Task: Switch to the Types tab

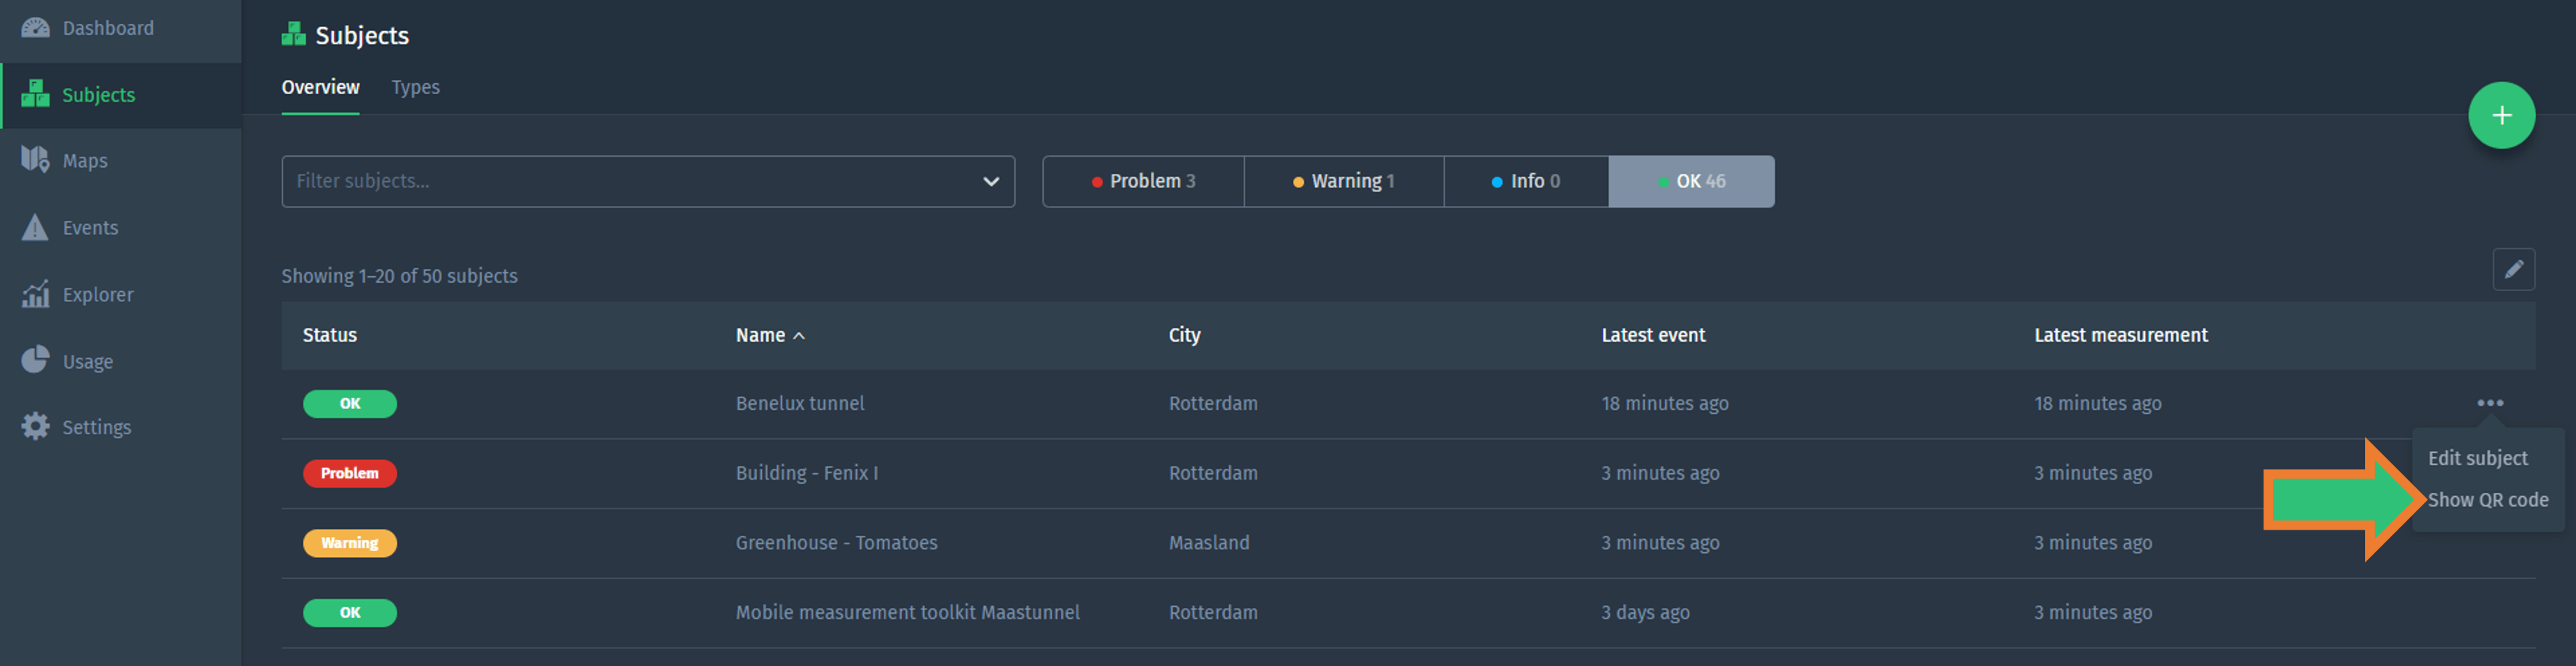Action: click(415, 88)
